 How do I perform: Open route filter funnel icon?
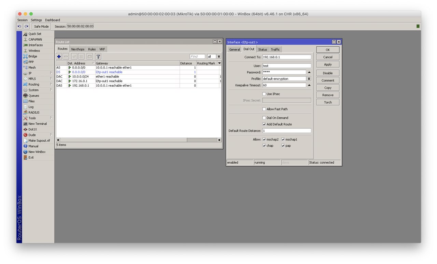98,57
